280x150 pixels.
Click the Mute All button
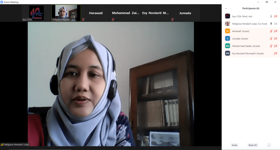[253, 145]
